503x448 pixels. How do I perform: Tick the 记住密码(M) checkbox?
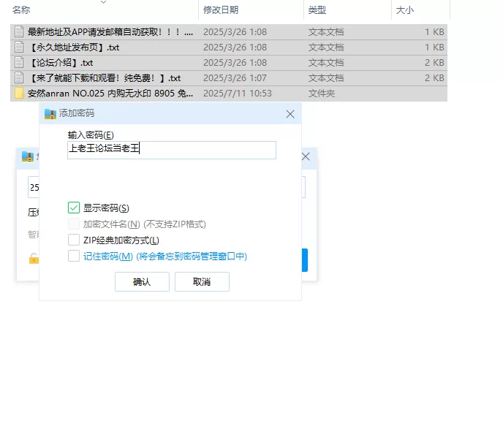click(x=74, y=256)
